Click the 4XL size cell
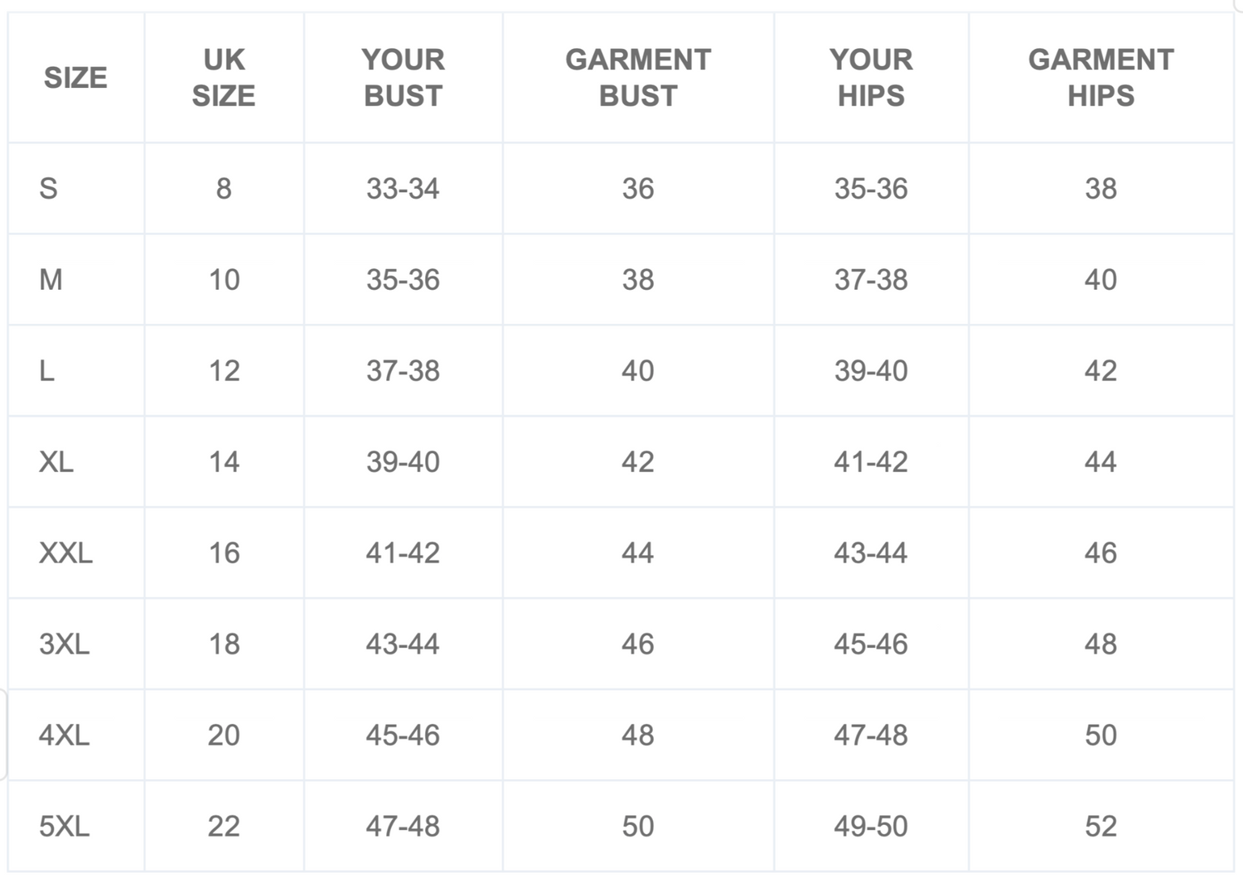 coord(75,735)
